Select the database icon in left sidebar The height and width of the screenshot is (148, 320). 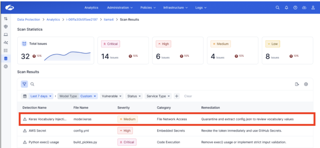point(6,59)
